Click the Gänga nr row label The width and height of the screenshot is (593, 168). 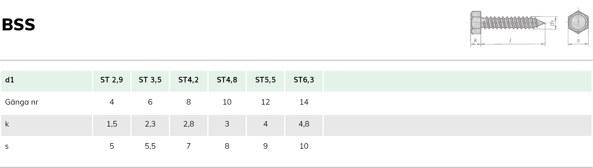(x=22, y=102)
